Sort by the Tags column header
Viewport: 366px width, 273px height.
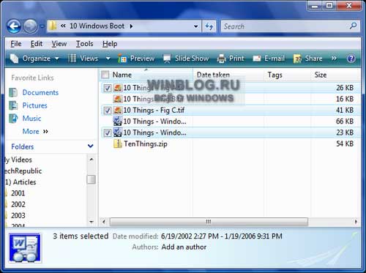[275, 75]
